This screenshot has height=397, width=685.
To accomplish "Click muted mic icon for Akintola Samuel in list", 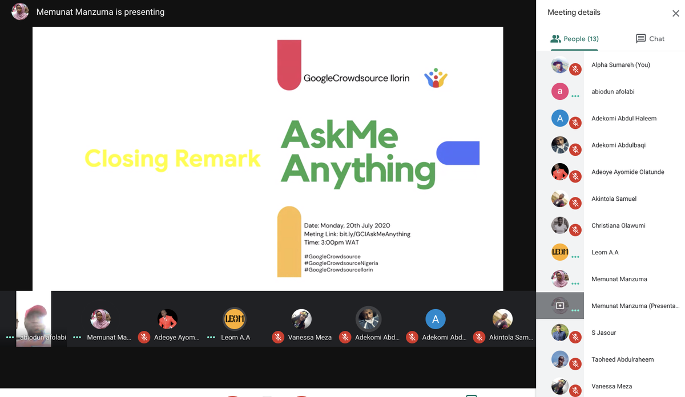I will click(x=575, y=203).
